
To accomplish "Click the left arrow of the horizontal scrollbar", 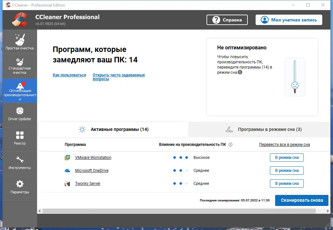I will [x=40, y=211].
